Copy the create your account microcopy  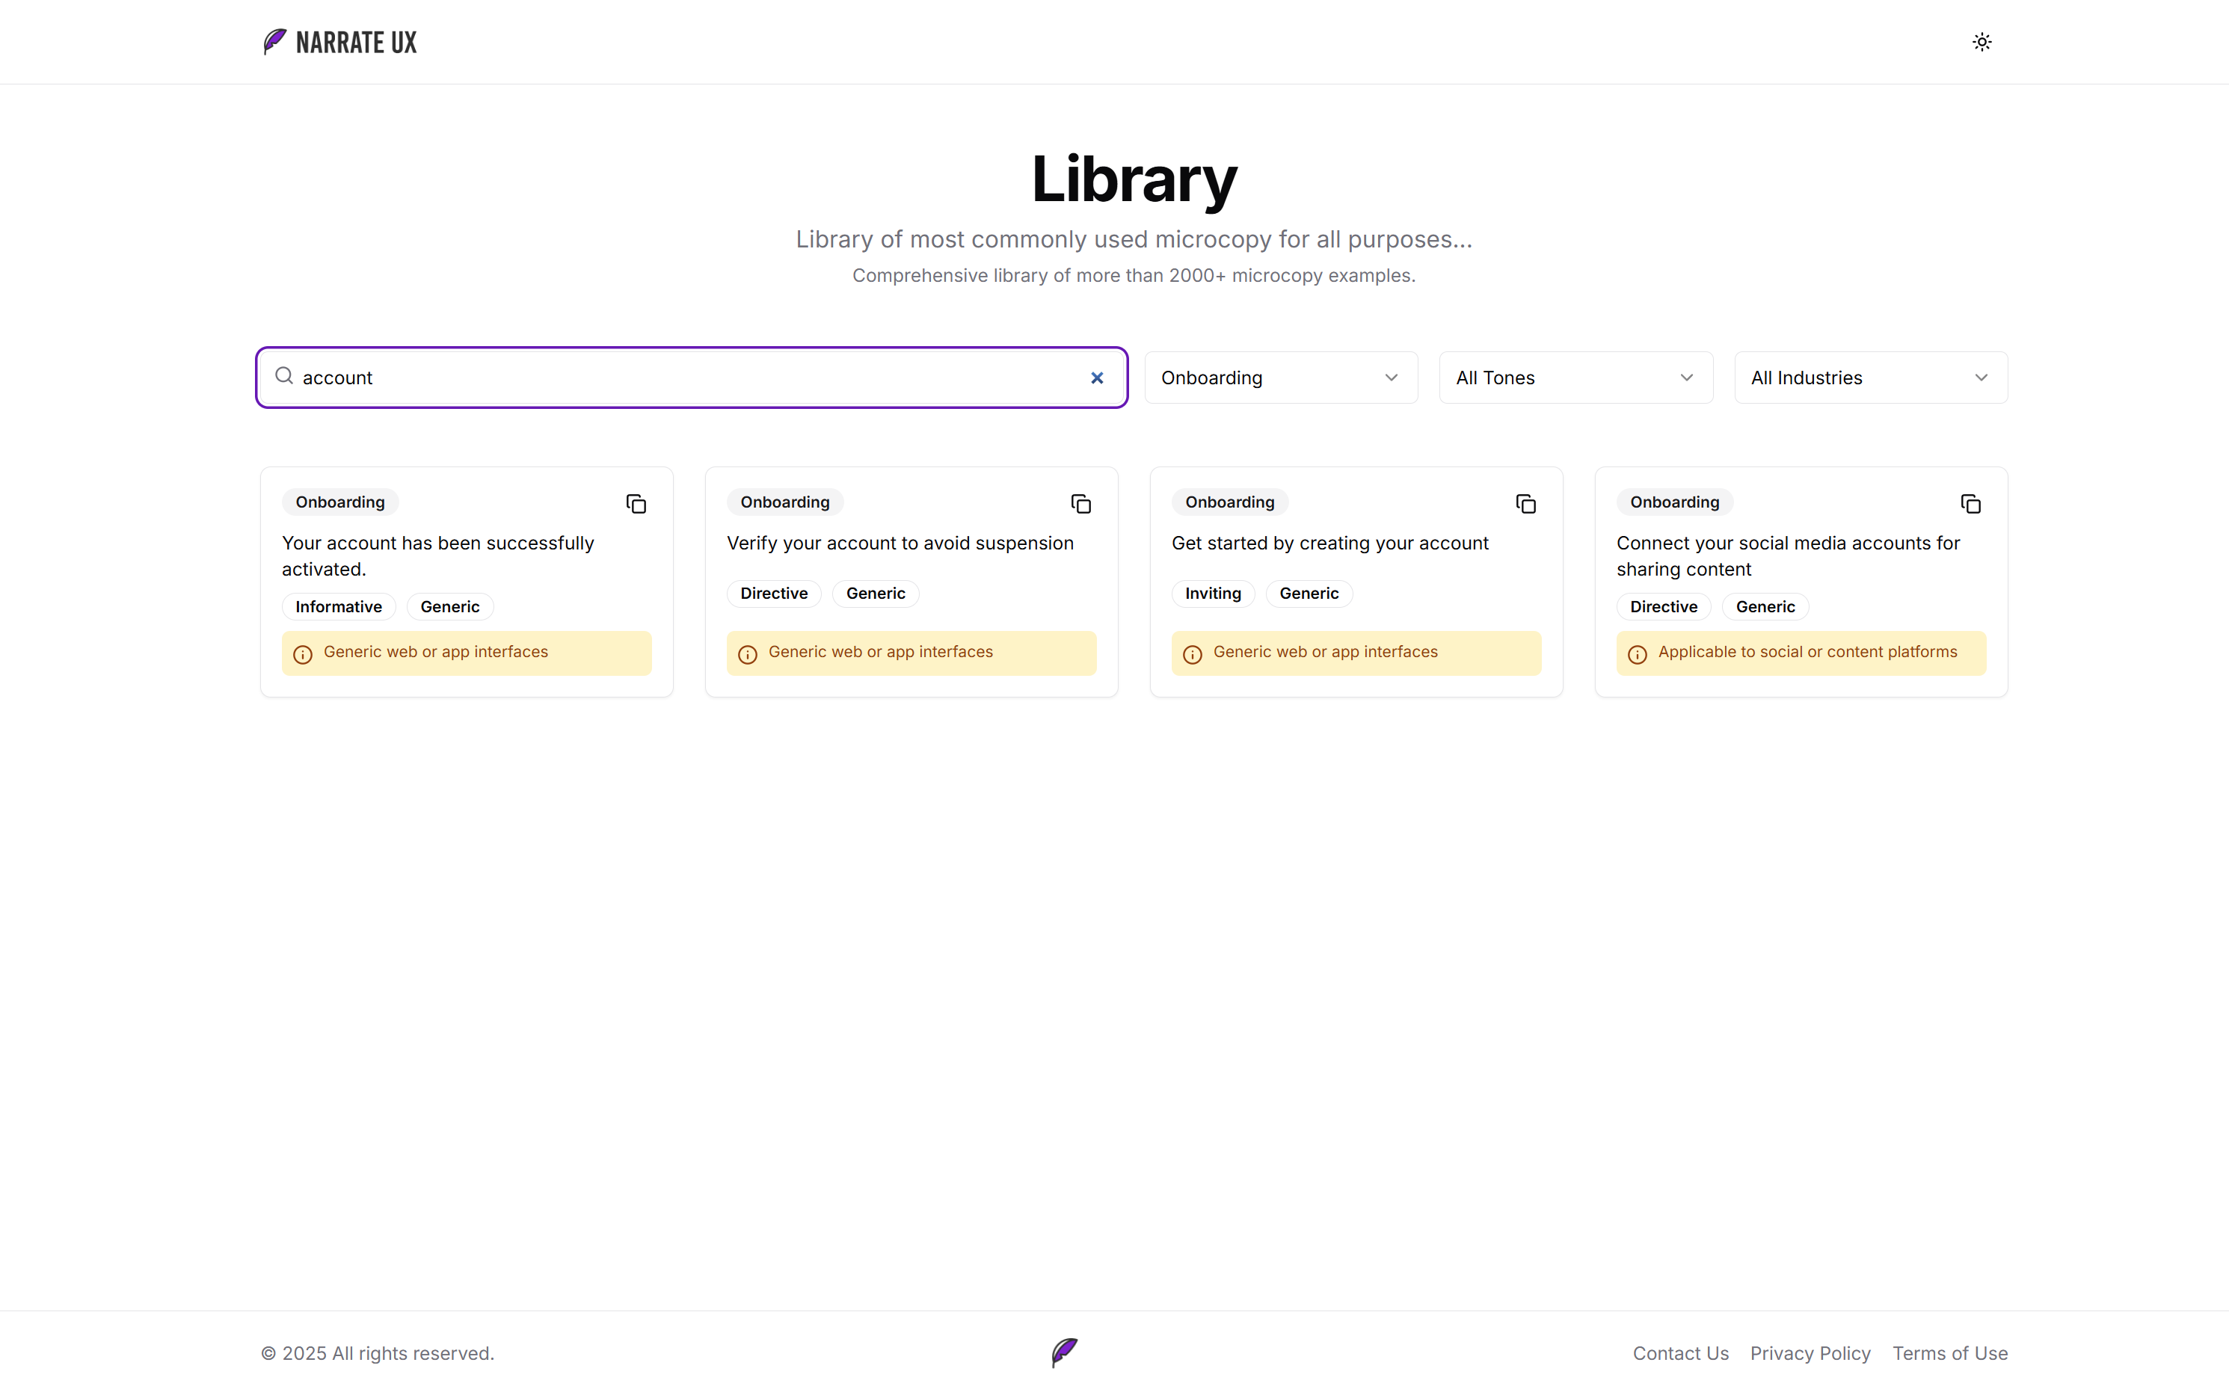(1525, 503)
